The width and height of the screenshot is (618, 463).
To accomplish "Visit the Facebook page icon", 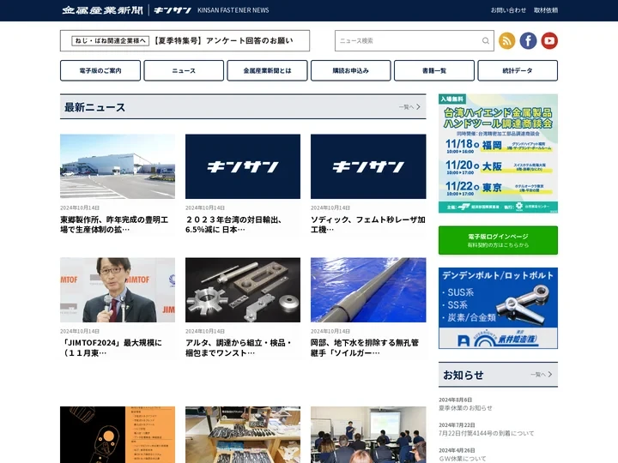I will pyautogui.click(x=528, y=40).
